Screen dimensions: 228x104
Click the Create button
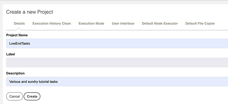32,96
